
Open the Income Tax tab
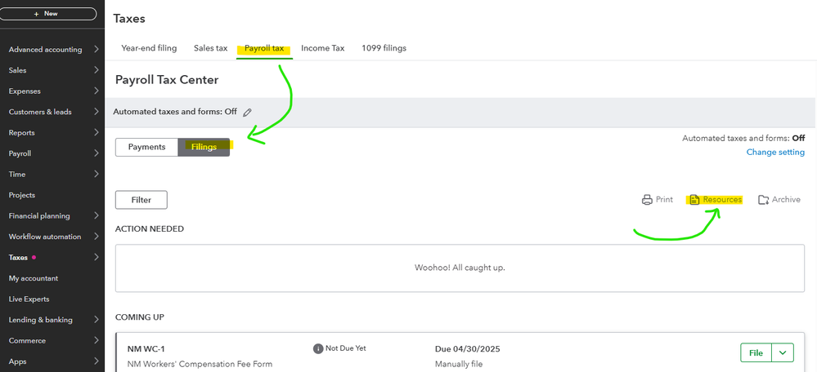pyautogui.click(x=322, y=48)
